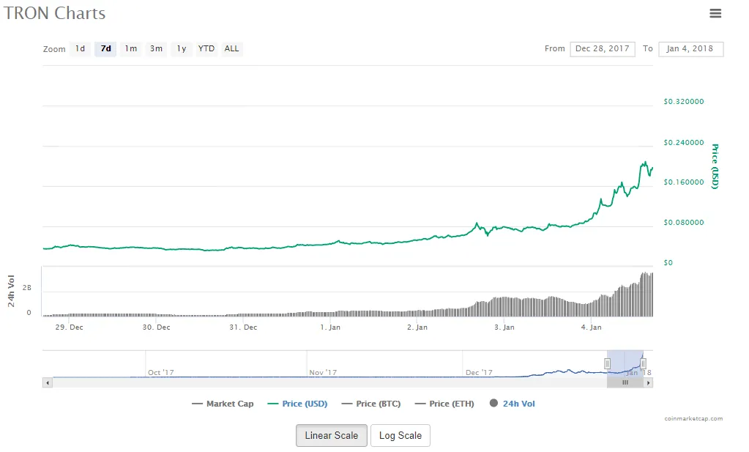This screenshot has width=749, height=452.
Task: Open the chart hamburger menu icon
Action: coord(715,13)
